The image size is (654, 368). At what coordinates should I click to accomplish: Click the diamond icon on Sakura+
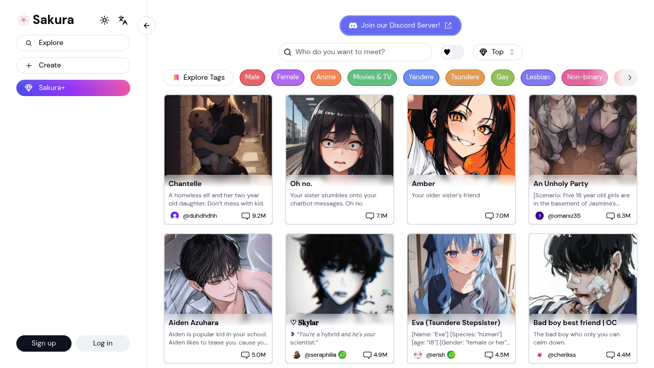[29, 88]
